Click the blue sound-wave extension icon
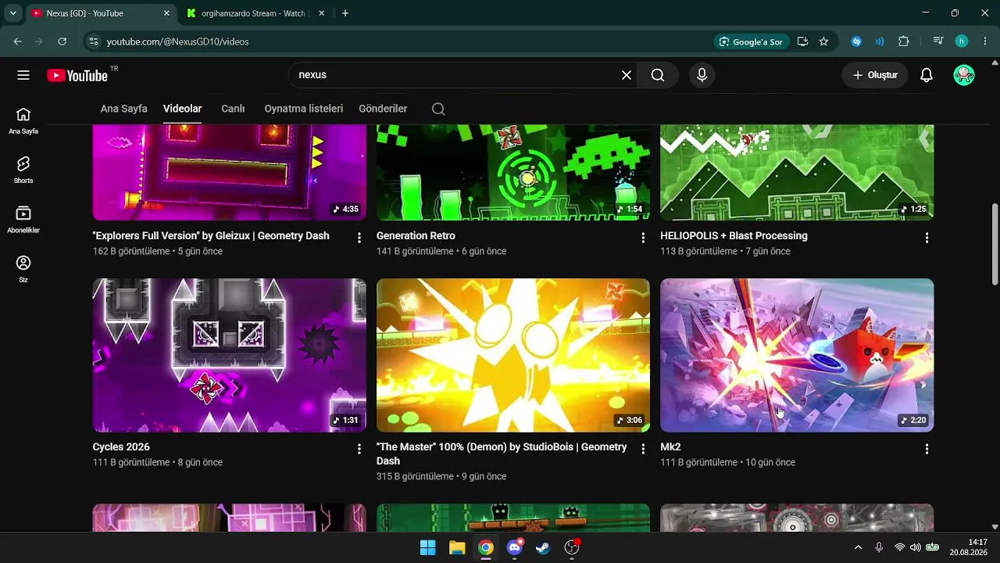 click(880, 41)
